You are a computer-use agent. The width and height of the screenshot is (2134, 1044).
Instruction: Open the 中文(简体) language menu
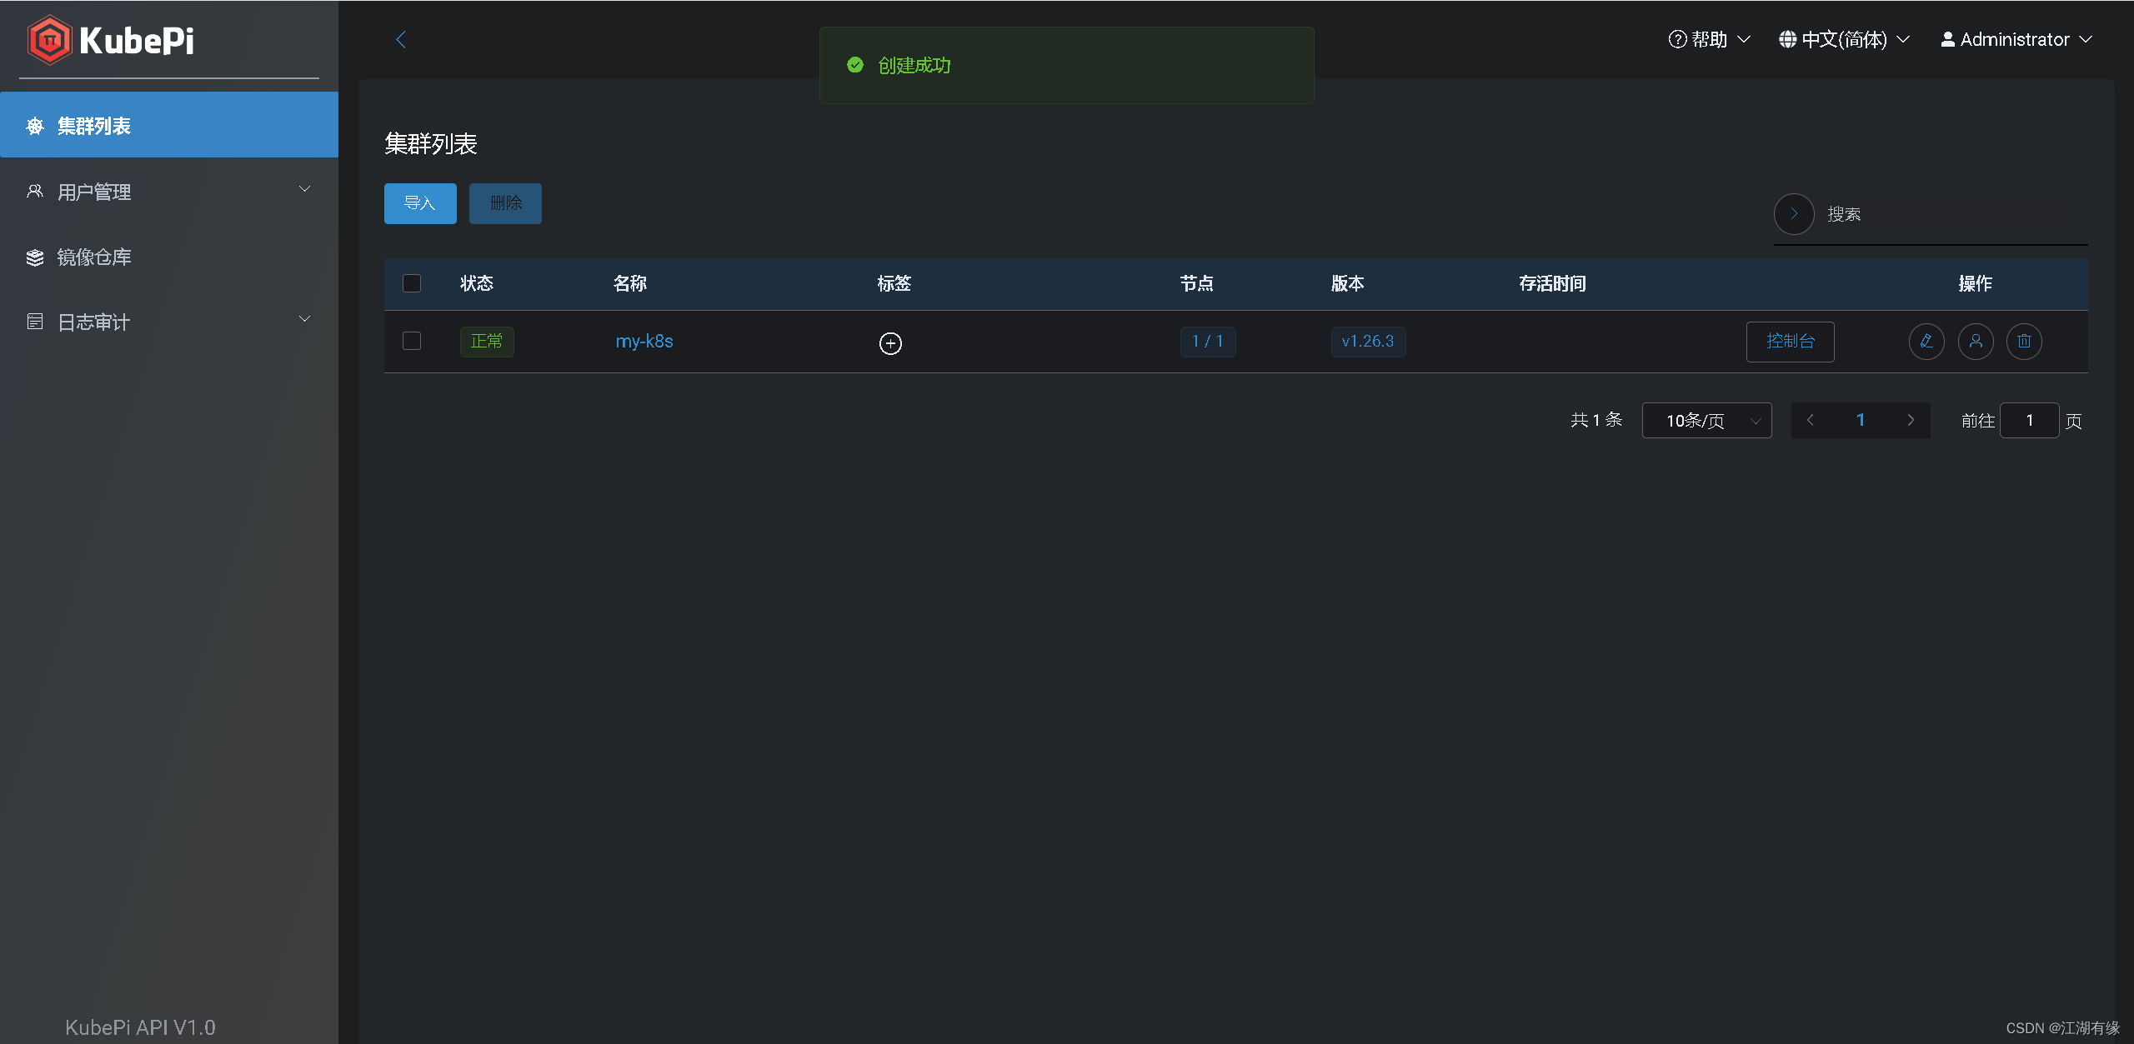1843,39
